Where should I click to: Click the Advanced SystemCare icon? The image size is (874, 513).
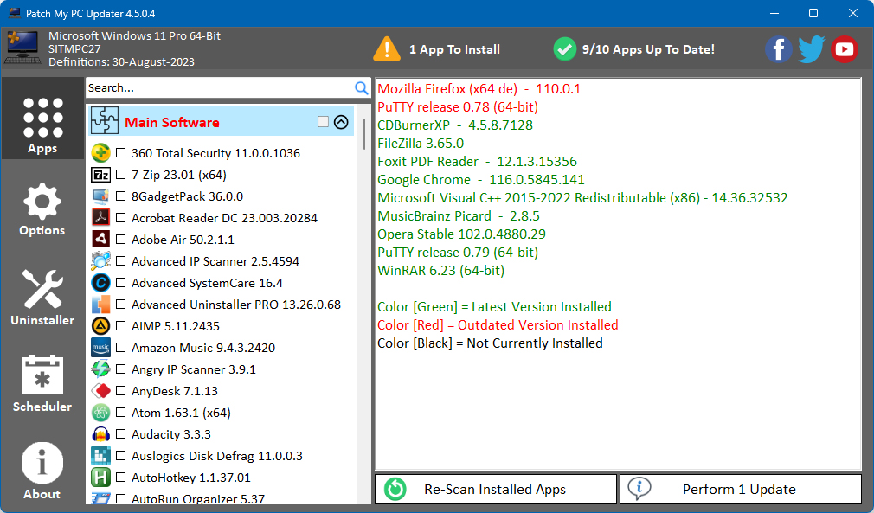pyautogui.click(x=101, y=283)
